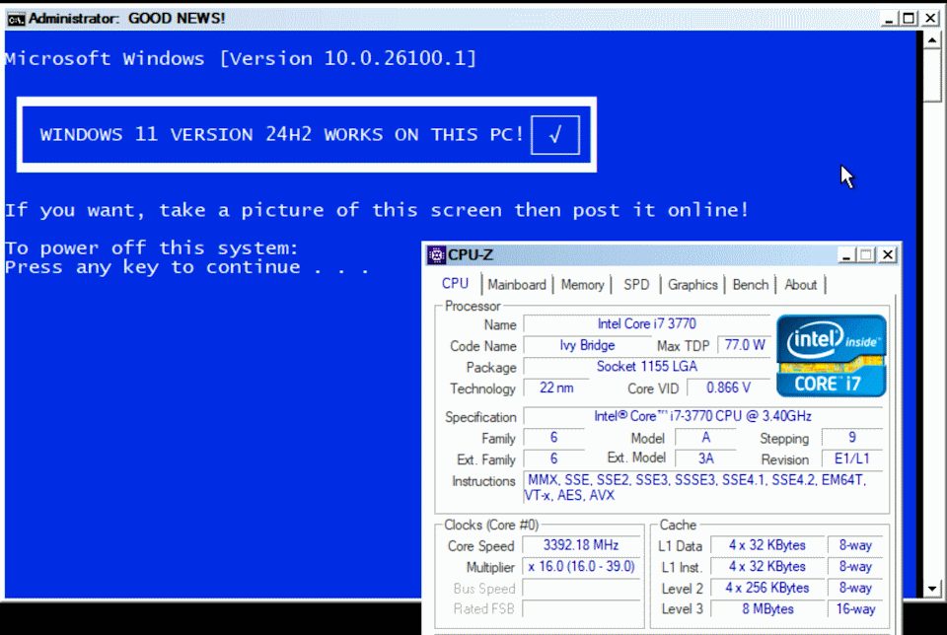Image resolution: width=947 pixels, height=635 pixels.
Task: Click the Level 3 value '8 MBytes'
Action: coord(767,609)
